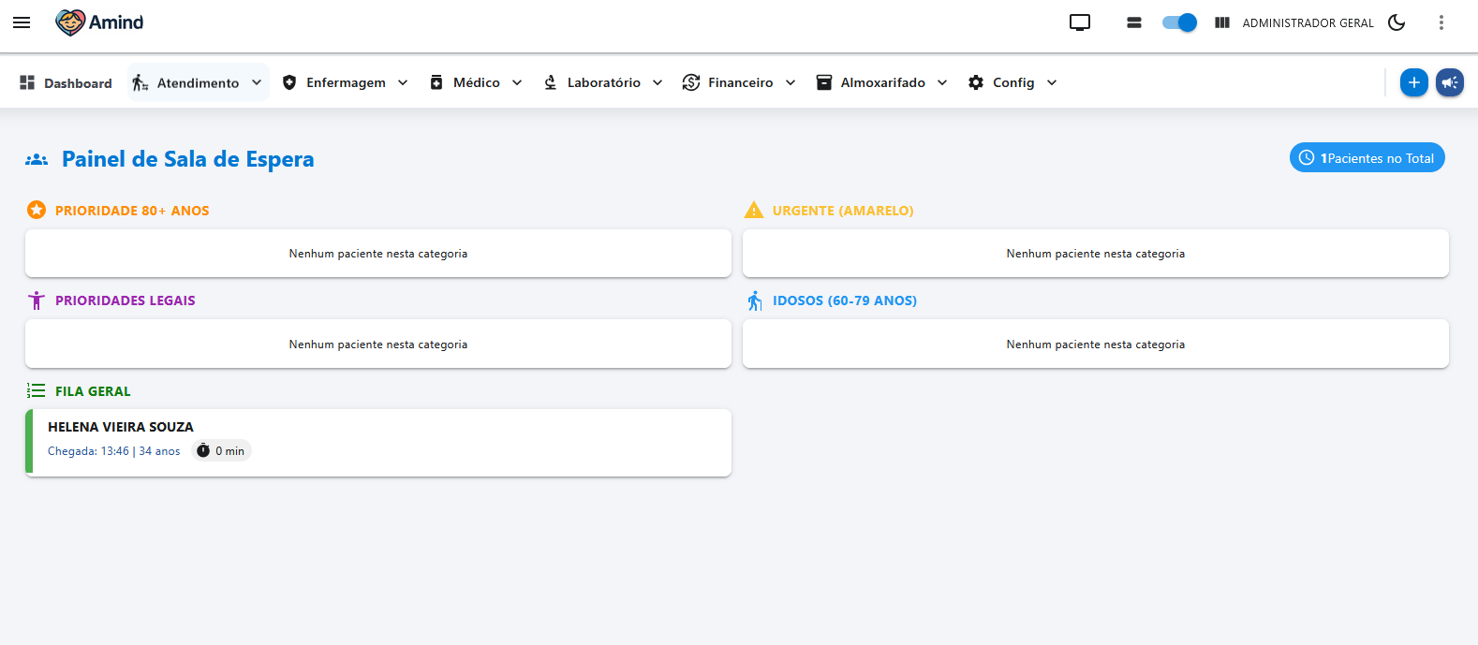Viewport: 1478px width, 645px height.
Task: Open Helena Vieira Souza patient card
Action: (x=378, y=442)
